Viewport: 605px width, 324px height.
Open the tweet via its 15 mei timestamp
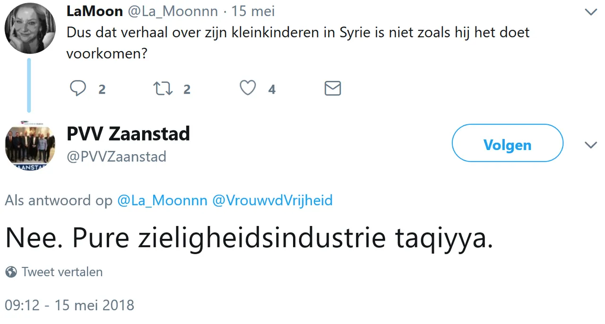(253, 11)
